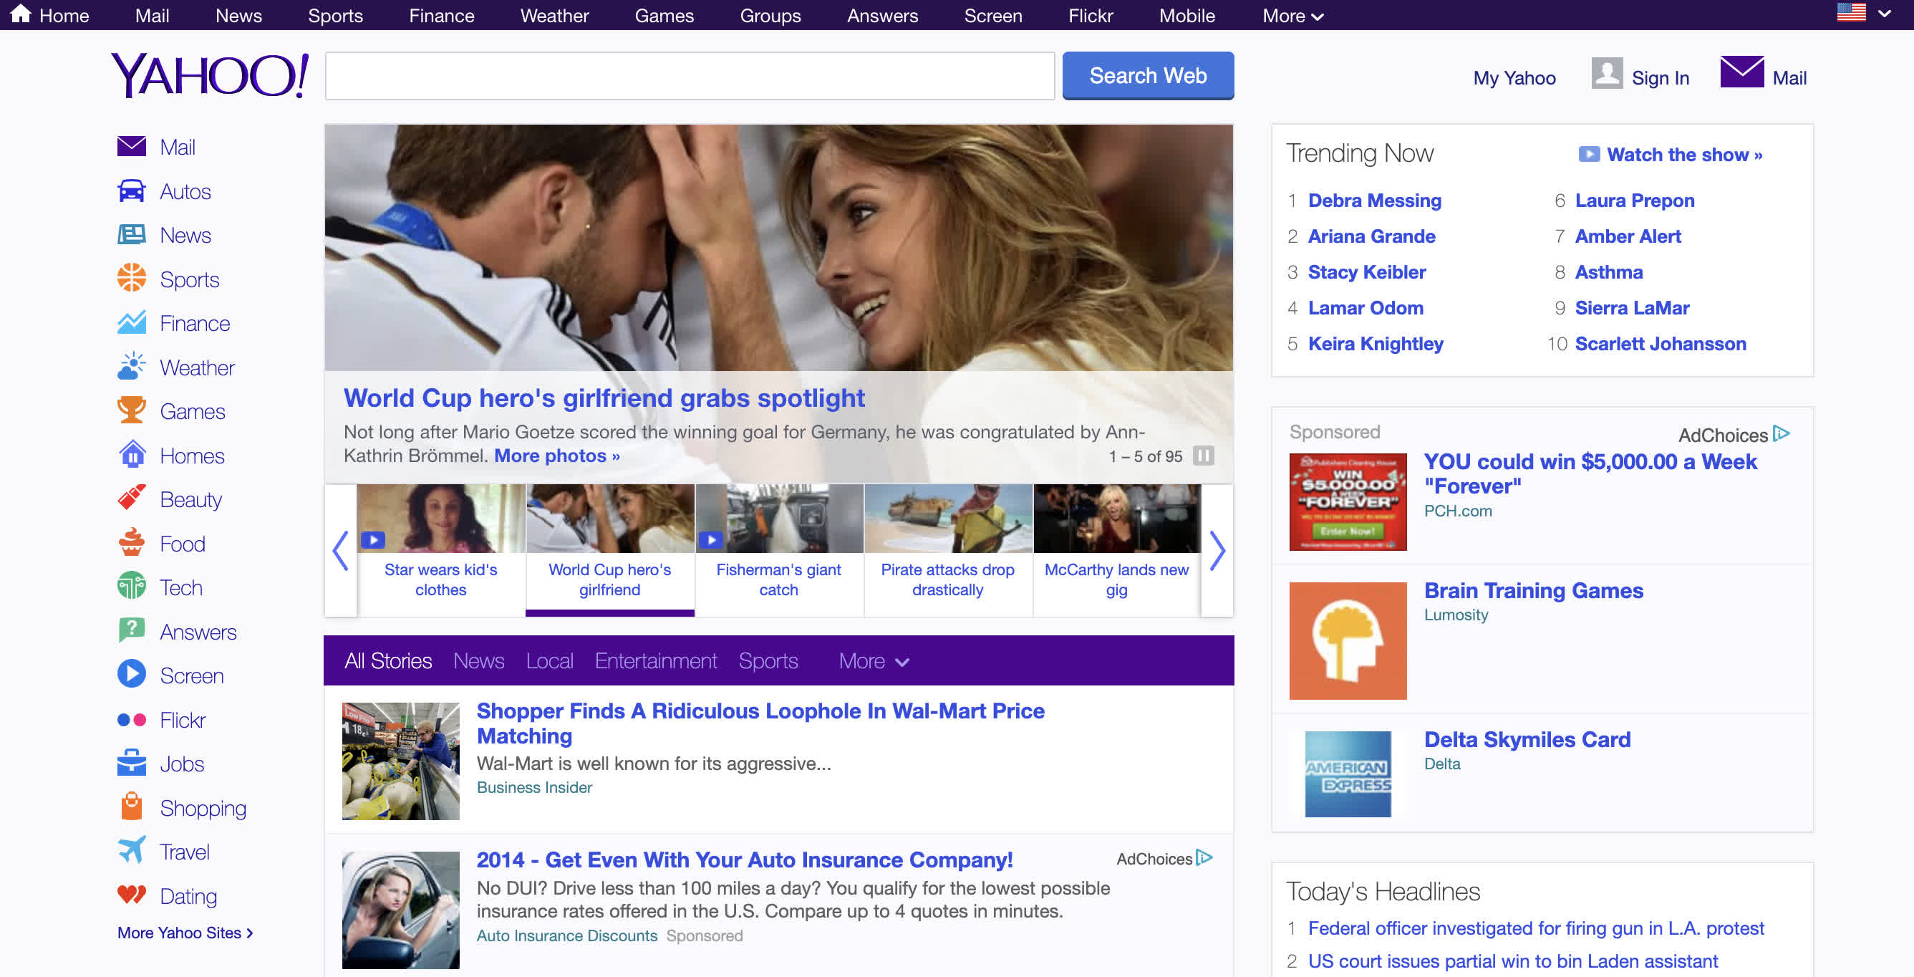Click the Search Web button
1914x977 pixels.
click(1147, 75)
